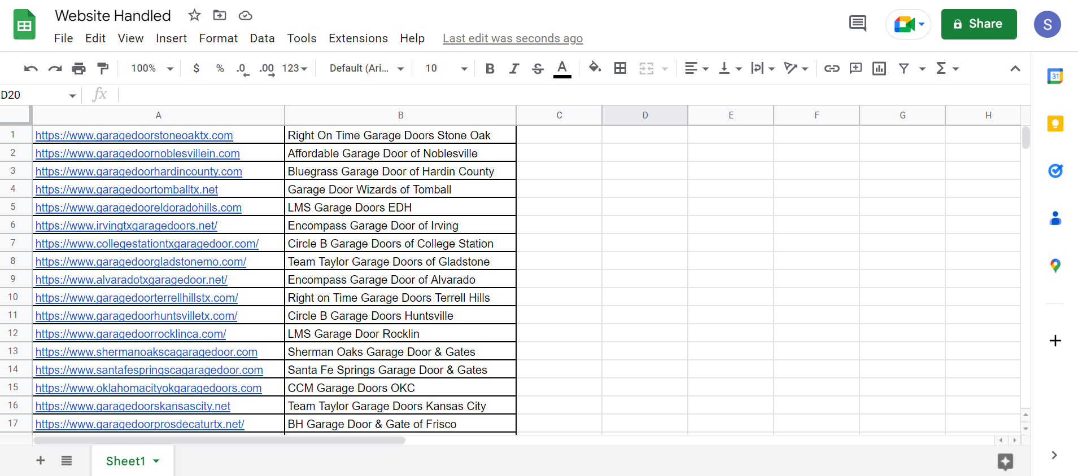The width and height of the screenshot is (1078, 476).
Task: Format as currency with dollar icon
Action: (x=196, y=68)
